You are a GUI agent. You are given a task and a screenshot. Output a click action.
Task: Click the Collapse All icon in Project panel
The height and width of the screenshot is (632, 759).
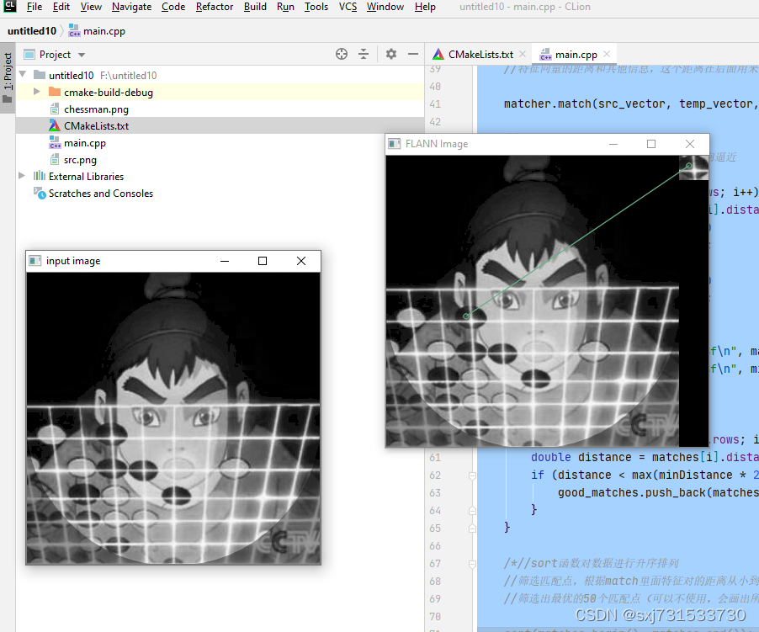pyautogui.click(x=364, y=54)
